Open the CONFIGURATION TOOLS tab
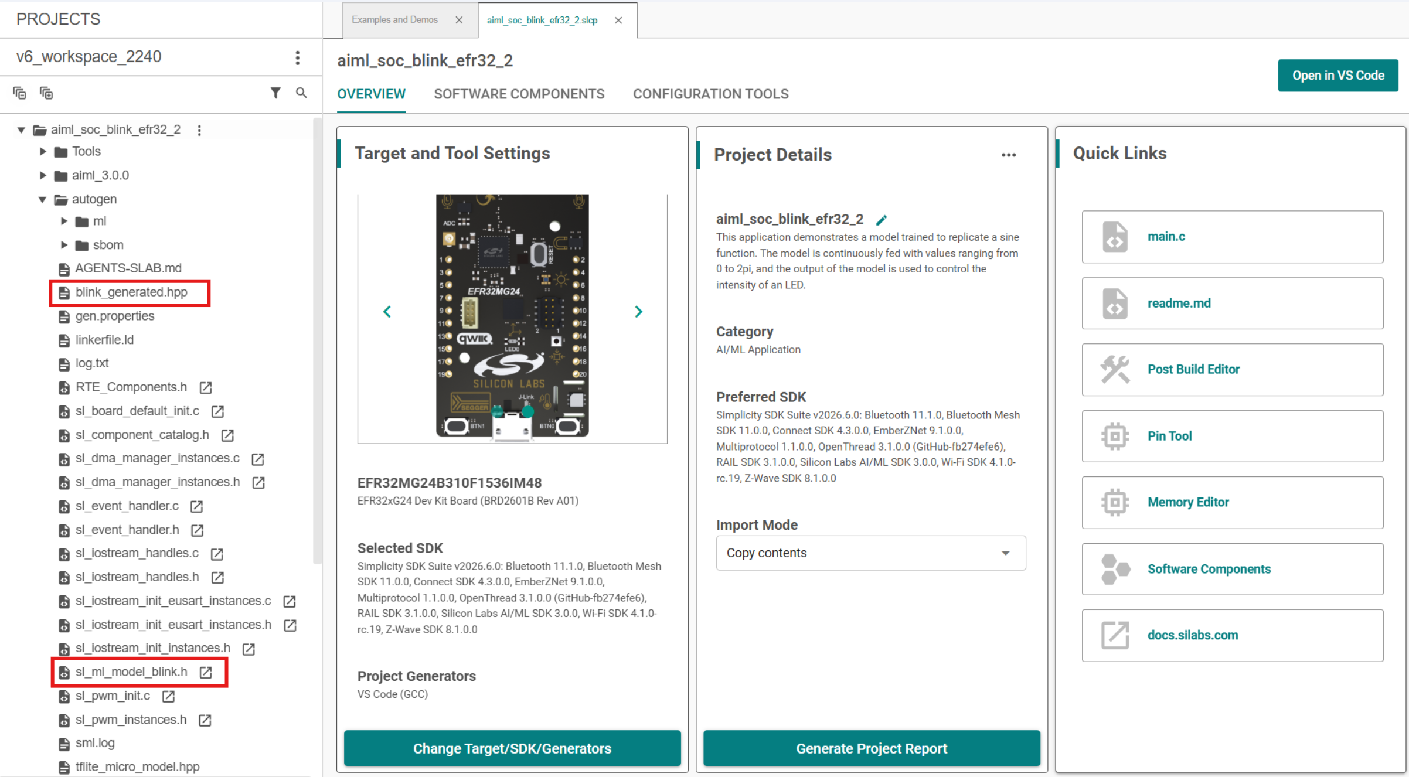The height and width of the screenshot is (777, 1409). [x=711, y=94]
